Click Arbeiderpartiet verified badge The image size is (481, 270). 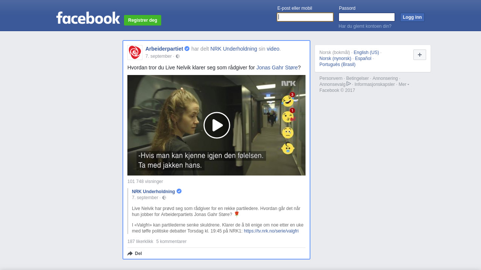click(187, 48)
